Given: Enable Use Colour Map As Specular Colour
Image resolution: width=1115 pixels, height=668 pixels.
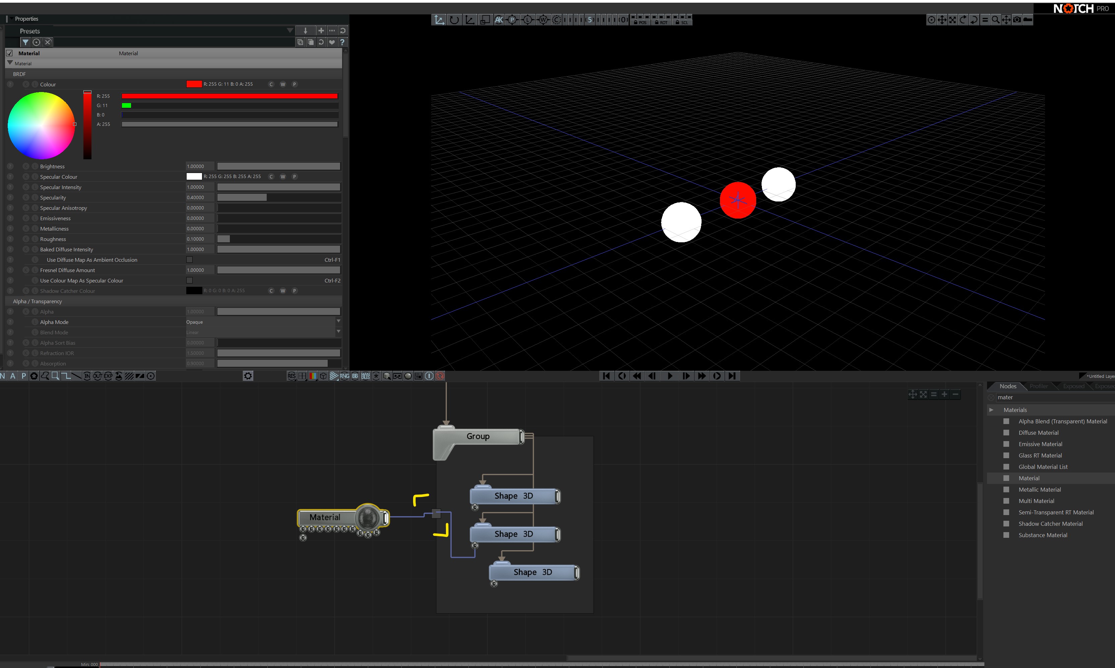Looking at the screenshot, I should point(189,280).
